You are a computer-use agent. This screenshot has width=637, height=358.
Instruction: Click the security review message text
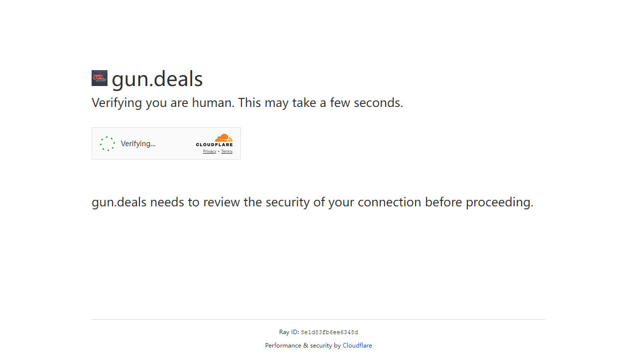(x=313, y=202)
